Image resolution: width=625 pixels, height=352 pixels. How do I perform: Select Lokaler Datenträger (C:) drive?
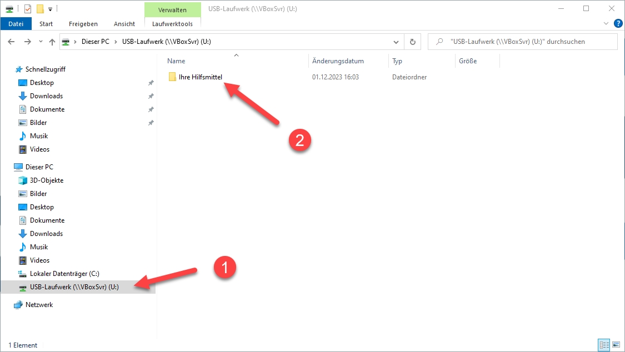coord(64,274)
